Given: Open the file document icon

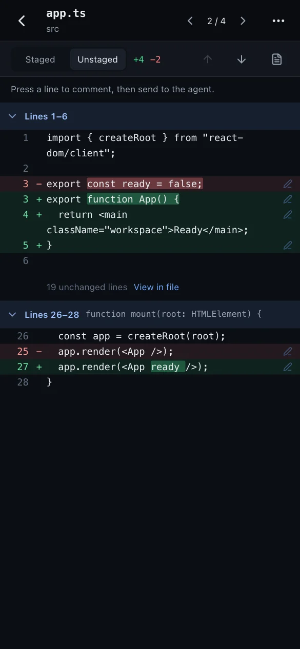Looking at the screenshot, I should [x=277, y=59].
